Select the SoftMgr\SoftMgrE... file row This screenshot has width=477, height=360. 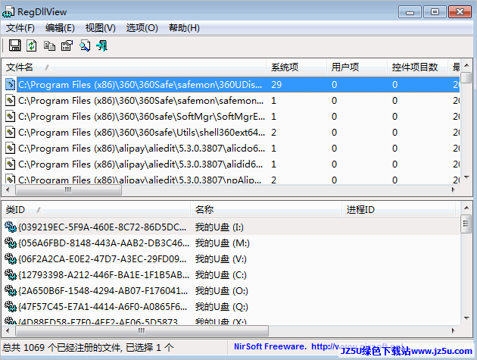click(x=231, y=117)
